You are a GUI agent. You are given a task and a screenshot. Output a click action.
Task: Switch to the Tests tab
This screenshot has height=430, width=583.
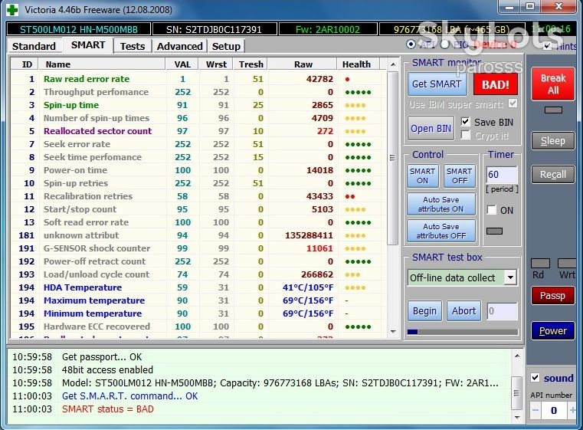click(133, 46)
